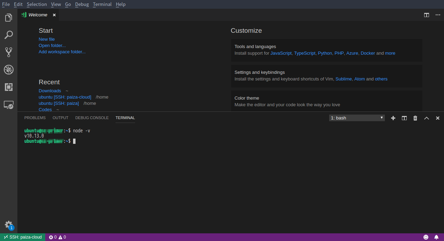Image resolution: width=444 pixels, height=241 pixels.
Task: Click the New file link
Action: (47, 39)
